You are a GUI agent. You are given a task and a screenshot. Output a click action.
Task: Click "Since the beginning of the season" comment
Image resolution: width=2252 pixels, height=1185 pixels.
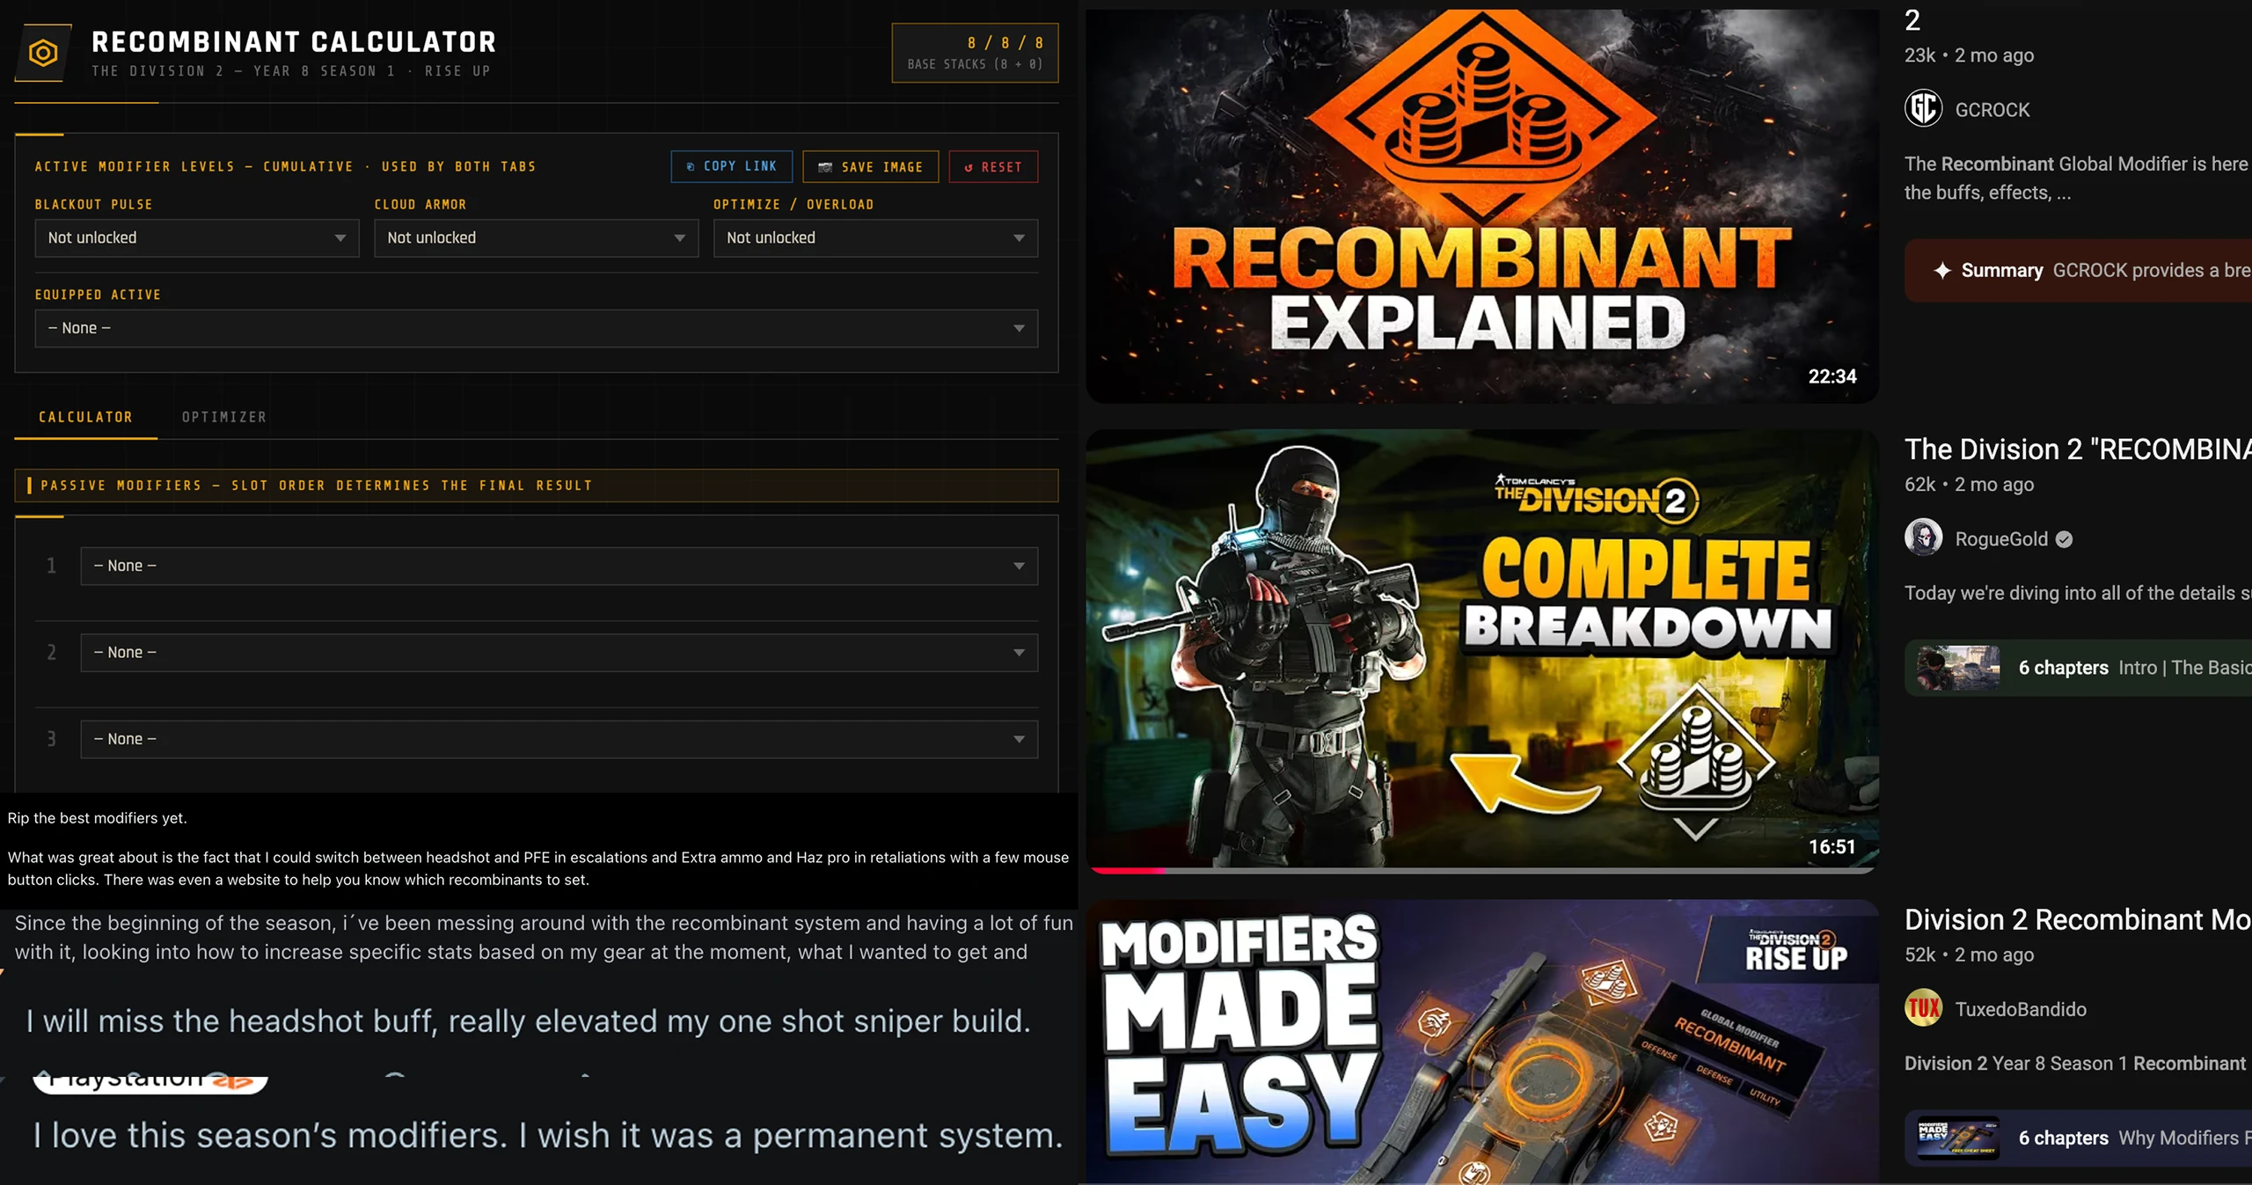point(544,938)
